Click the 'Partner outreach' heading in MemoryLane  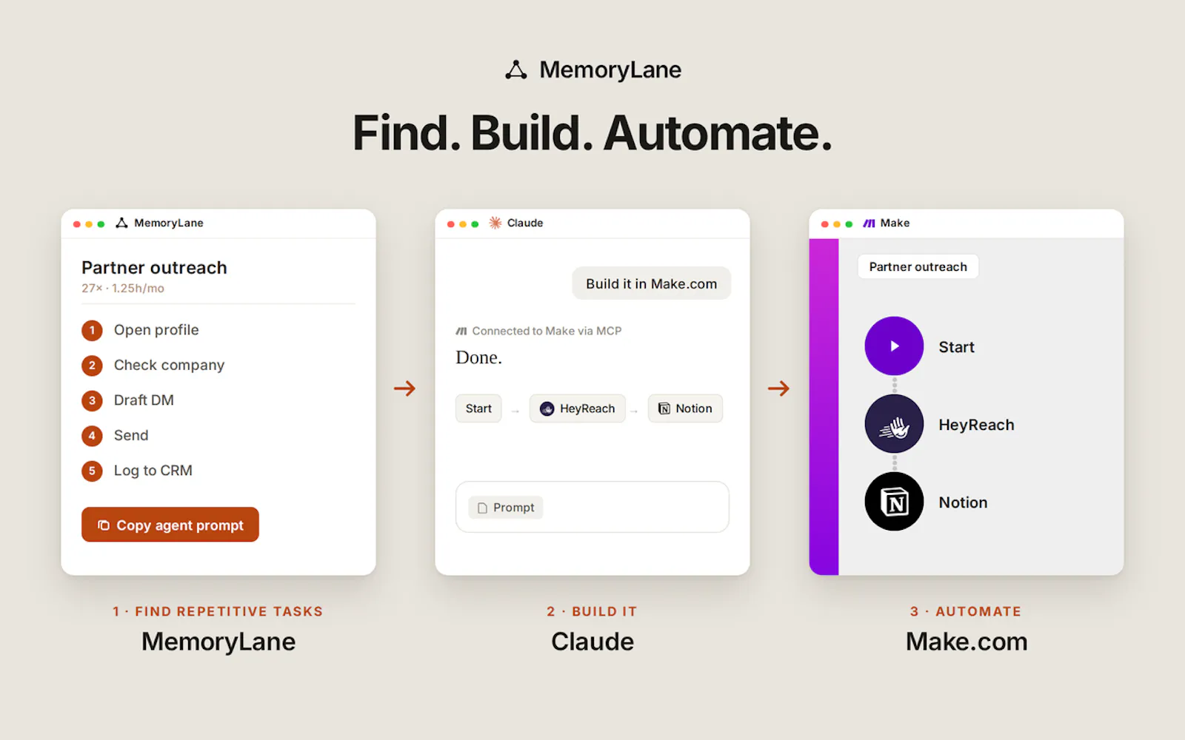click(x=154, y=267)
